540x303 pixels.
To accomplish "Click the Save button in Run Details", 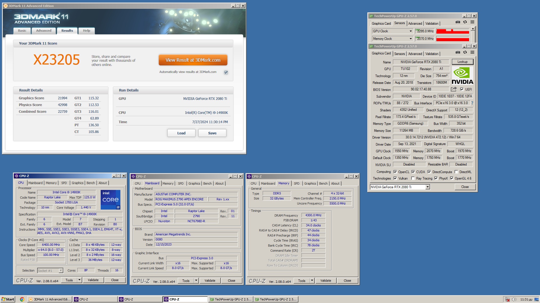I will 212,133.
